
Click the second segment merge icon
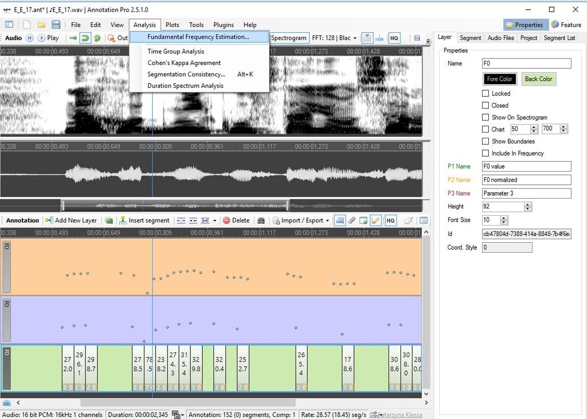click(193, 220)
